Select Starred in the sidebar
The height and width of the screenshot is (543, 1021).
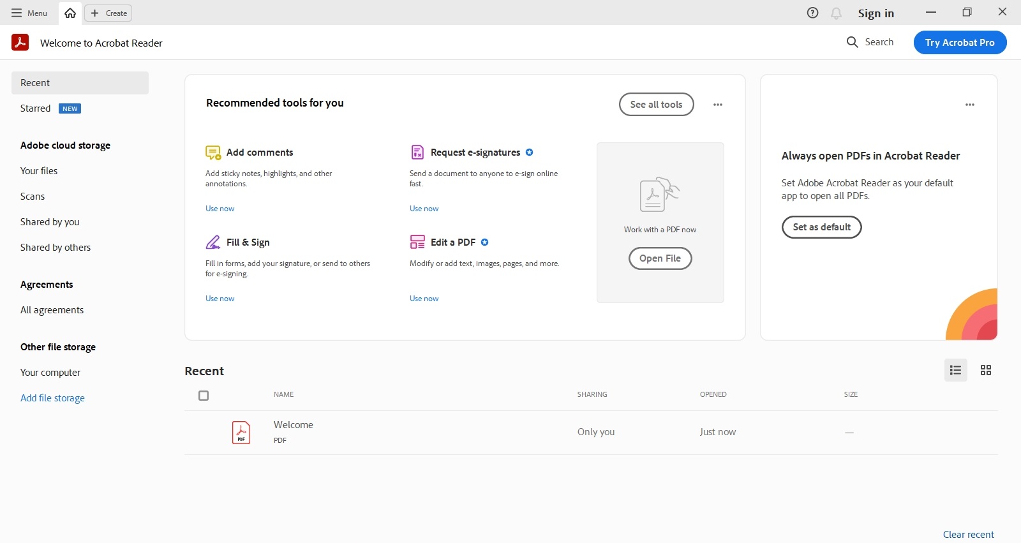pyautogui.click(x=35, y=108)
